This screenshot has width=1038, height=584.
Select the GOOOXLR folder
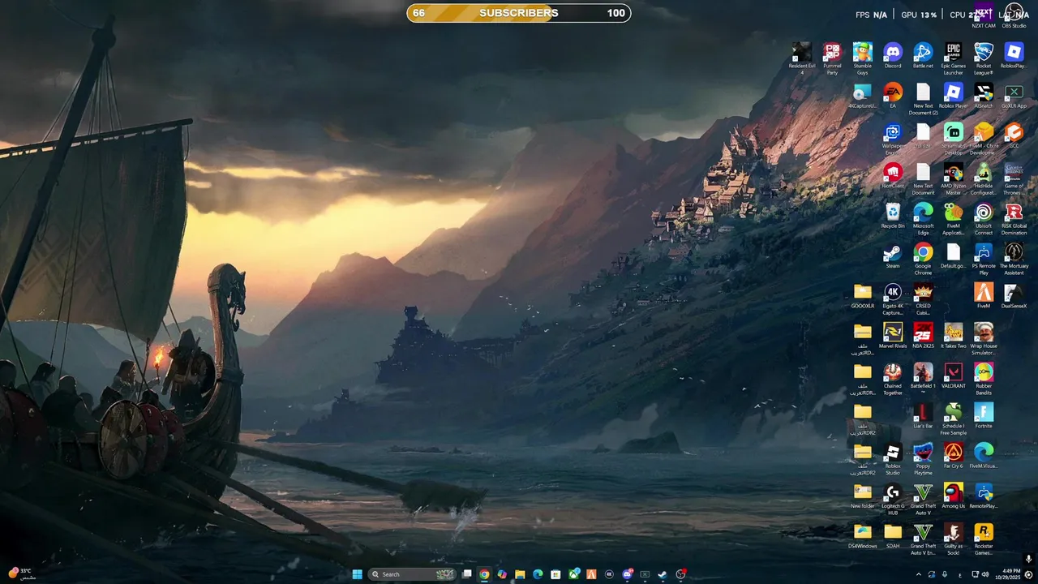pos(863,294)
